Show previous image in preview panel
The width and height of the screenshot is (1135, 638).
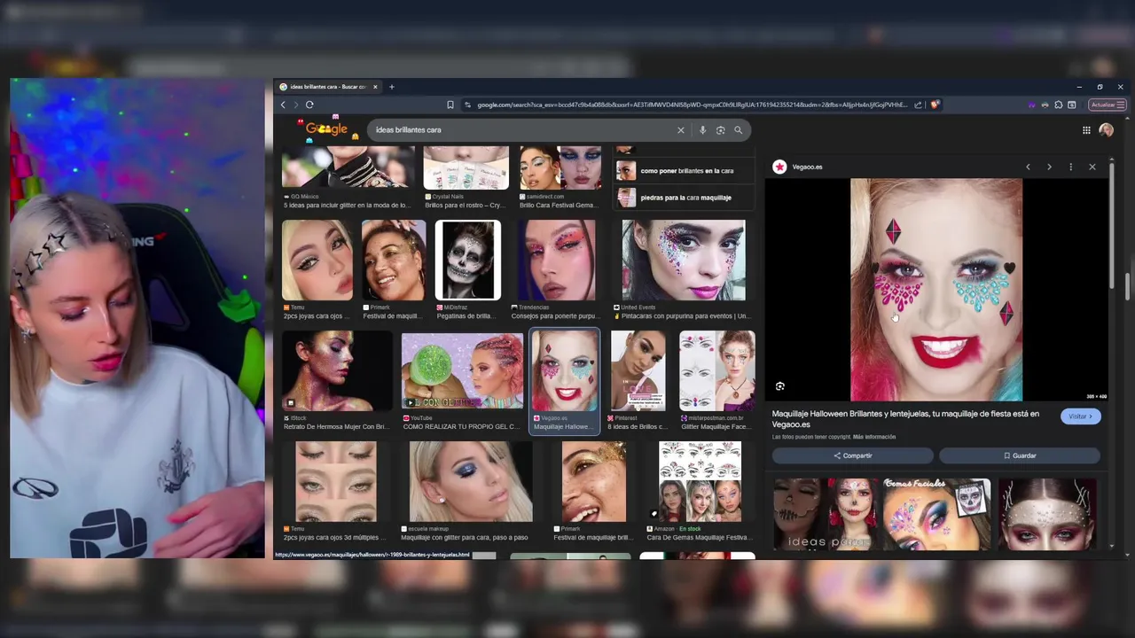[1028, 167]
